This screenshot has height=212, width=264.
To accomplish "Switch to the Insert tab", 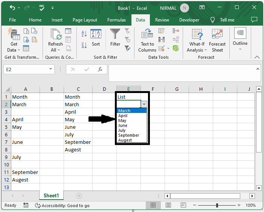I will (x=57, y=20).
